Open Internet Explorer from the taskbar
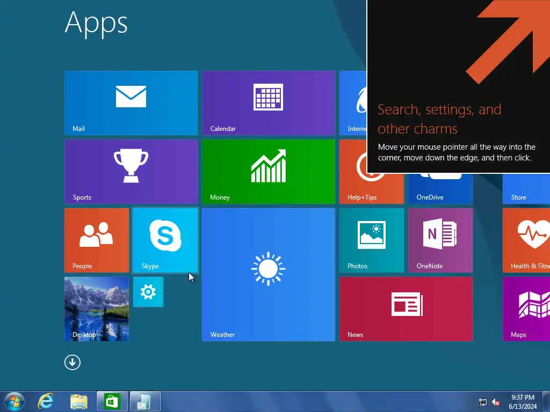 [x=46, y=401]
